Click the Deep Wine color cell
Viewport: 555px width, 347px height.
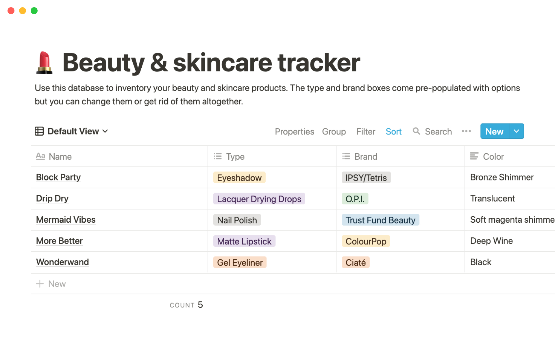(x=491, y=241)
